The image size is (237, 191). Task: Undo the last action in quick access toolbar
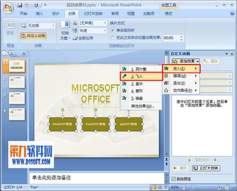(27, 5)
